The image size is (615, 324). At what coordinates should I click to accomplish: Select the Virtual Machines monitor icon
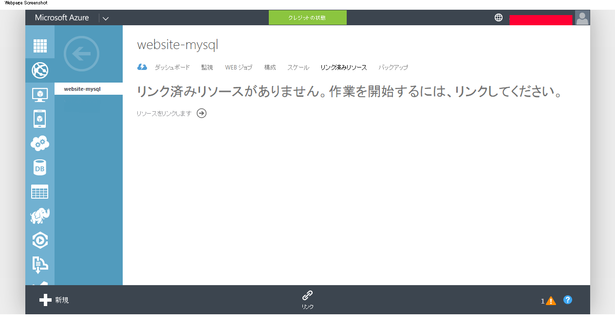(x=39, y=94)
